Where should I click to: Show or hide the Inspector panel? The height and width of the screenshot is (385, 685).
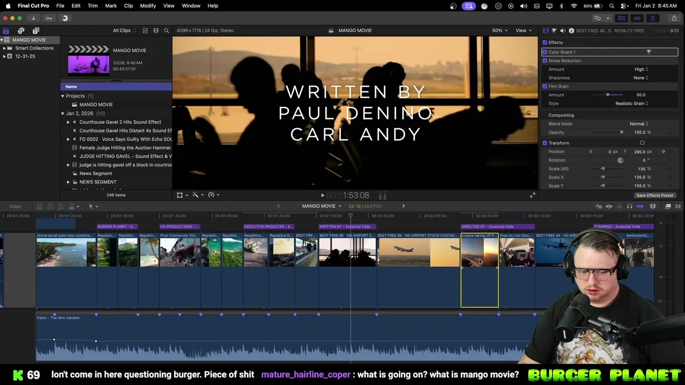[x=652, y=18]
